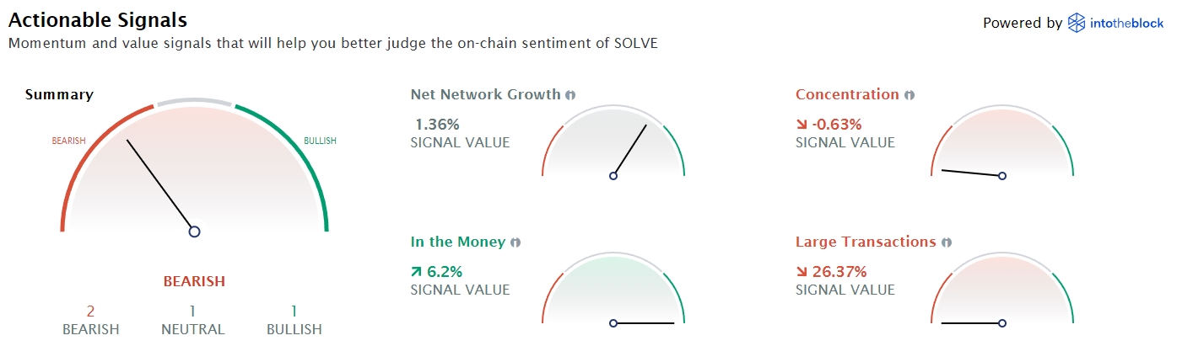Click the Concentration signal title
This screenshot has width=1193, height=362.
tap(847, 94)
